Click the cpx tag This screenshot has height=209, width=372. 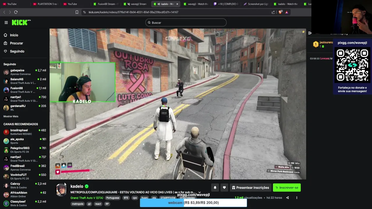click(x=135, y=198)
